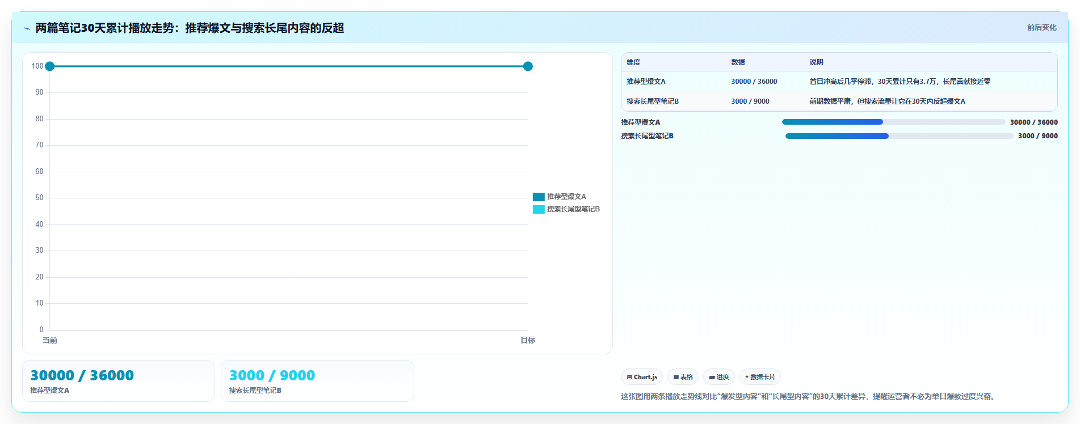Click the 维度 column header
1080x424 pixels.
coord(633,62)
